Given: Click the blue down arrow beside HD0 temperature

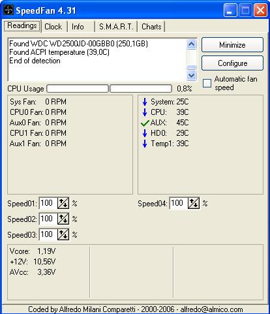Looking at the screenshot, I should click(x=145, y=133).
